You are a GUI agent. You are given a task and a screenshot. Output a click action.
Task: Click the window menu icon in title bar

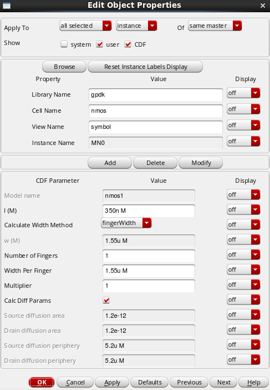coord(7,6)
